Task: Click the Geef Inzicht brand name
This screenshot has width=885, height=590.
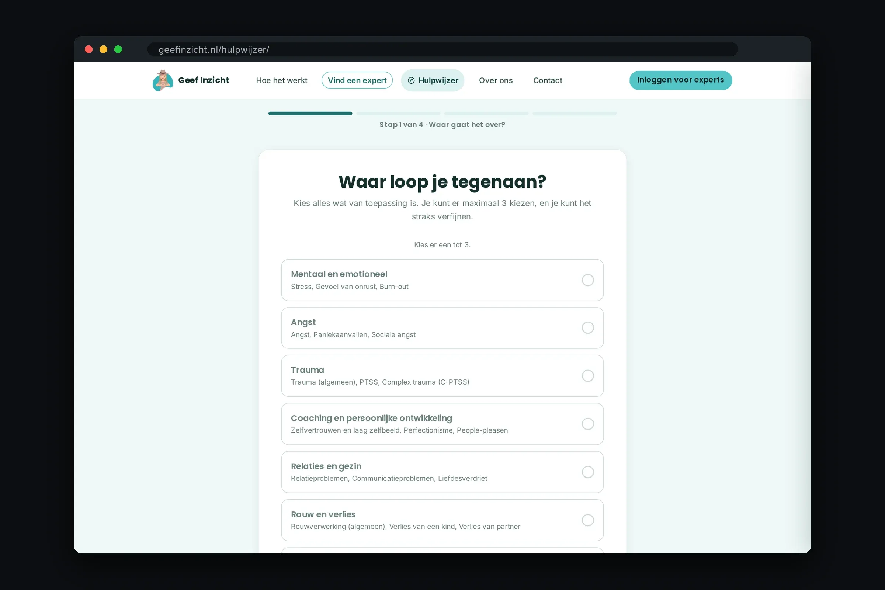Action: coord(204,80)
